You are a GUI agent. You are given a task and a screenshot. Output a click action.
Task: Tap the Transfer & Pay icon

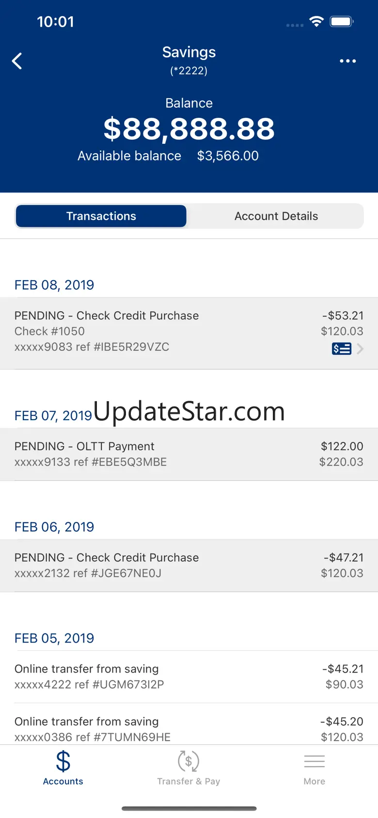189,761
